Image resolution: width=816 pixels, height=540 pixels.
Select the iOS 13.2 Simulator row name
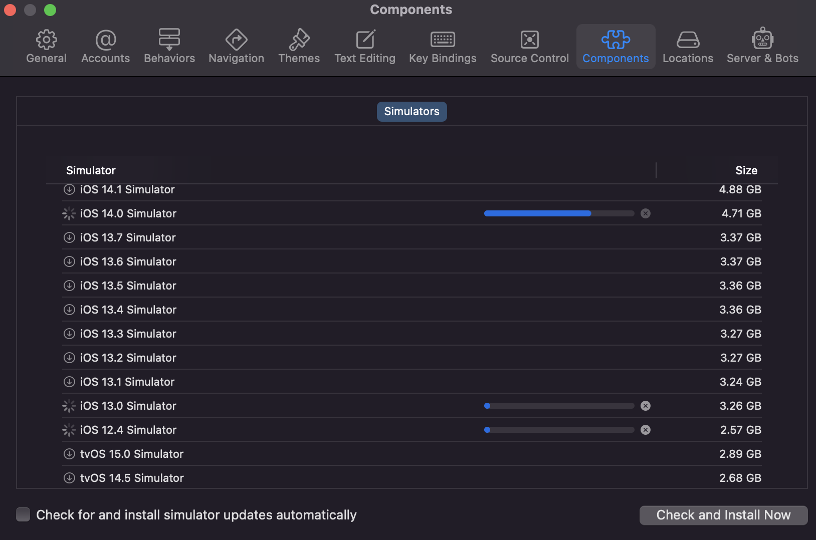click(128, 358)
